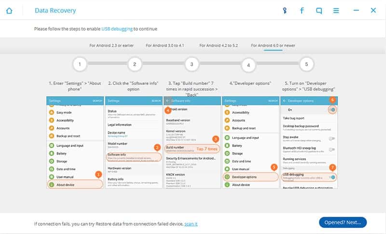386x234 pixels.
Task: Click the 'If connection fails' message text
Action: click(x=109, y=224)
